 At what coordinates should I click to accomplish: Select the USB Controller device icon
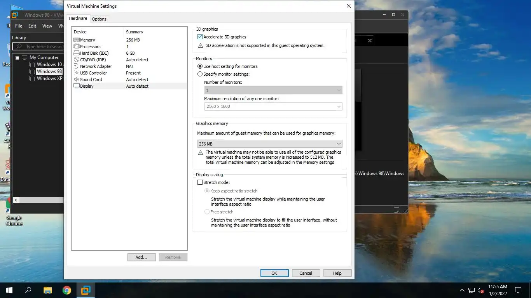[77, 73]
